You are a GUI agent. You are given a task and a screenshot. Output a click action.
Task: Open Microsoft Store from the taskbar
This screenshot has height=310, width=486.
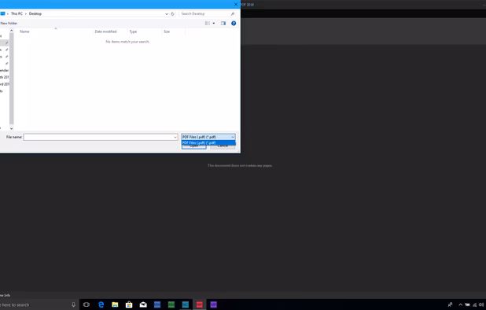coord(129,304)
